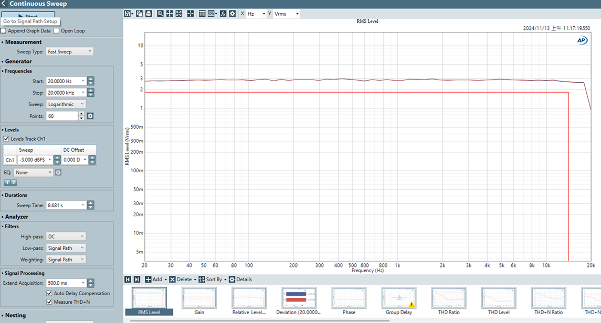The image size is (601, 323).
Task: Click the copy graph to clipboard icon
Action: [140, 14]
